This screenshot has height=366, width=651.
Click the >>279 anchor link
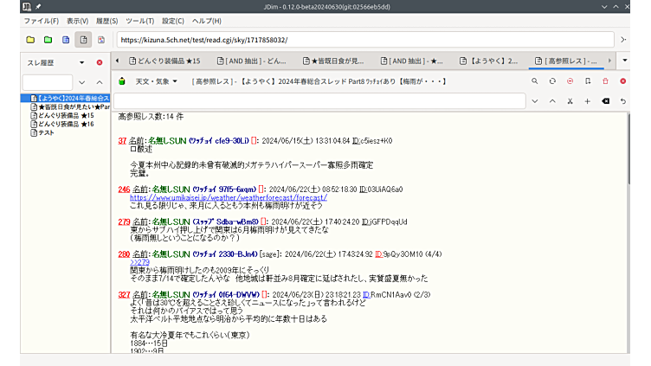coord(139,262)
